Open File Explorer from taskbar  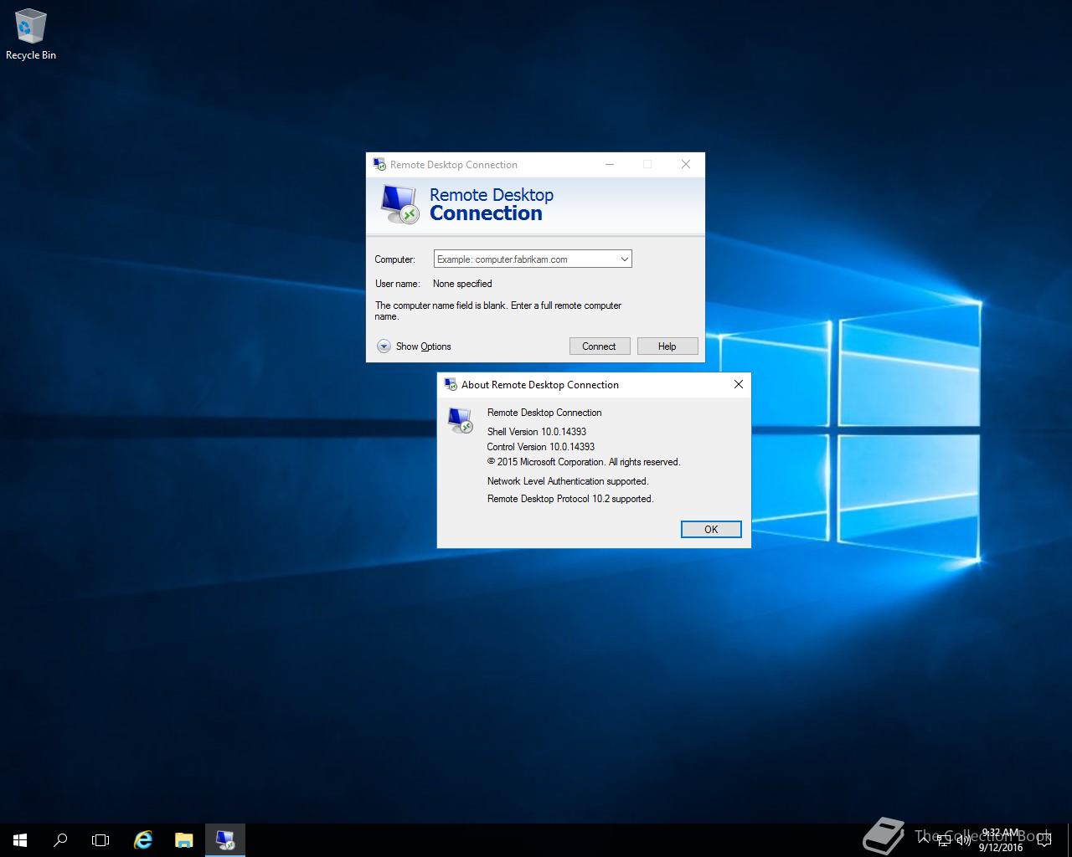point(183,839)
